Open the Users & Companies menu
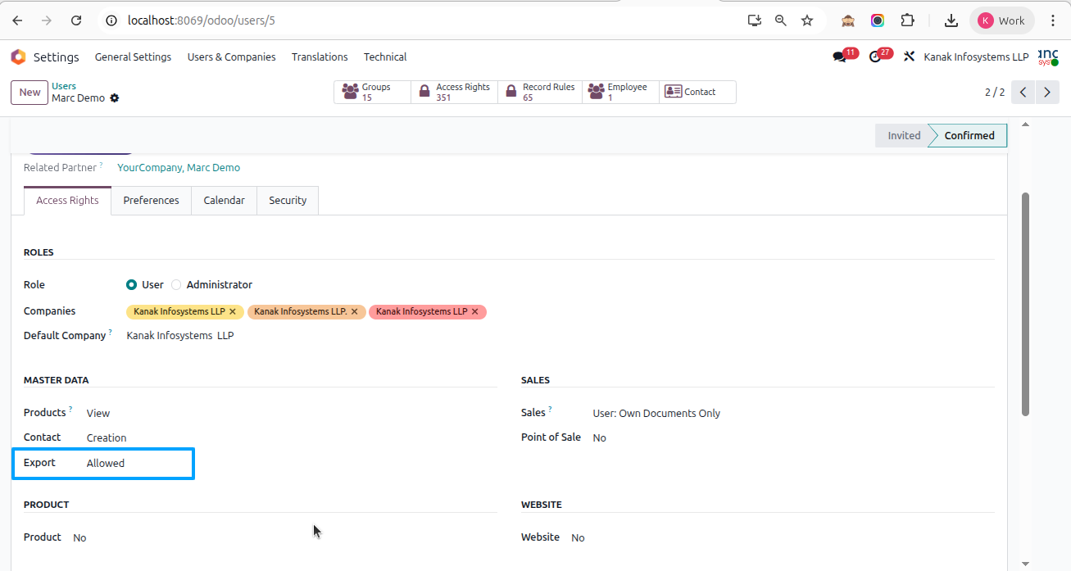The height and width of the screenshot is (571, 1071). [232, 57]
